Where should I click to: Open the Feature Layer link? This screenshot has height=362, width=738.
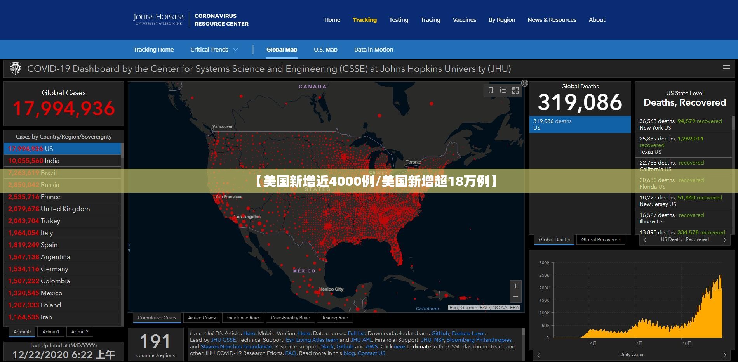[468, 333]
